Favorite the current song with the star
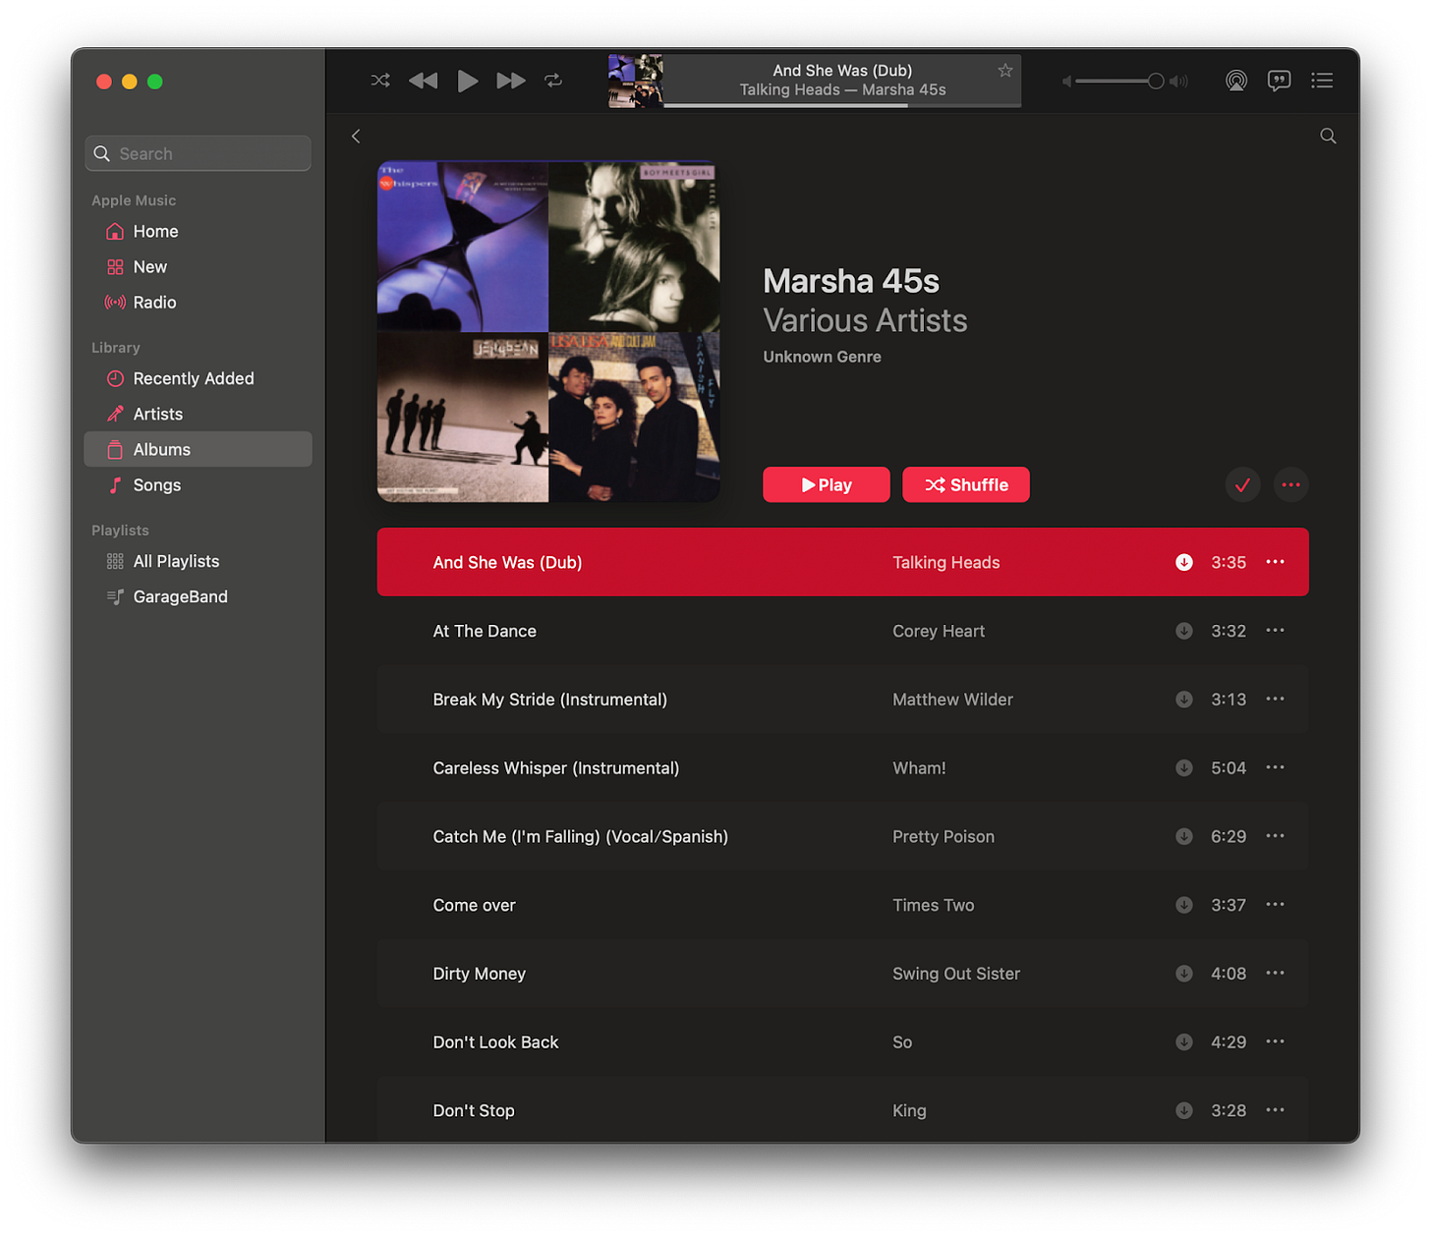1431x1237 pixels. coord(1005,71)
